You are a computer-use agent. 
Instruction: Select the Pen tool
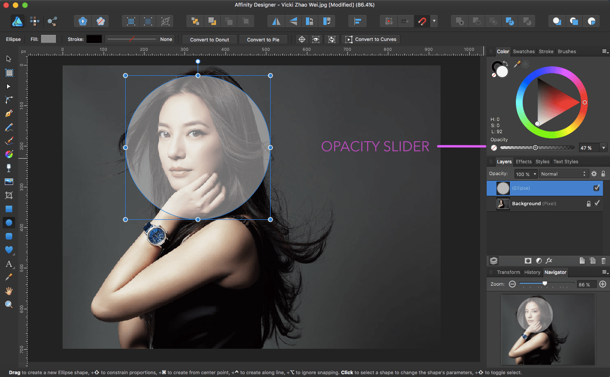tap(8, 113)
